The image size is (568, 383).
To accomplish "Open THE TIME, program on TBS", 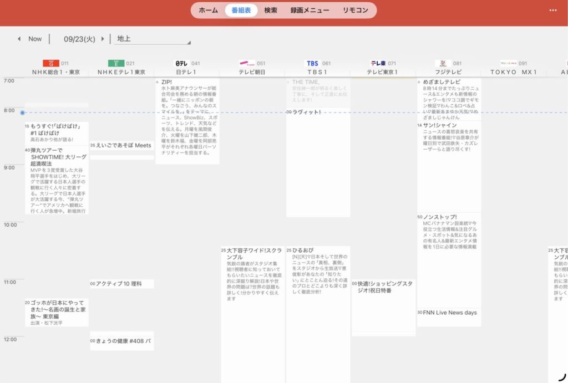I will coord(318,93).
